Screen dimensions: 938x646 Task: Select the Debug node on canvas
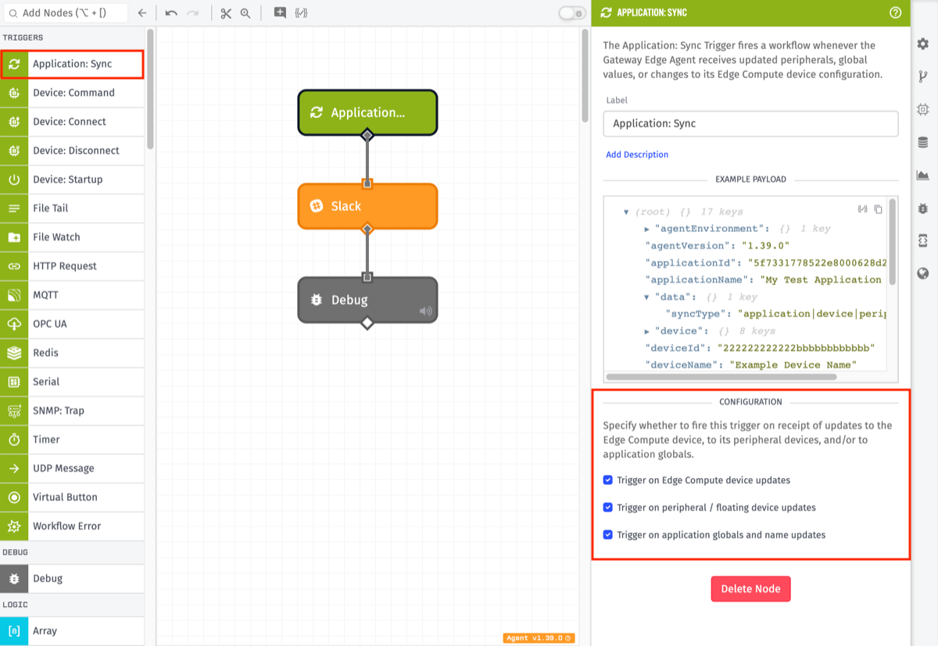coord(367,300)
